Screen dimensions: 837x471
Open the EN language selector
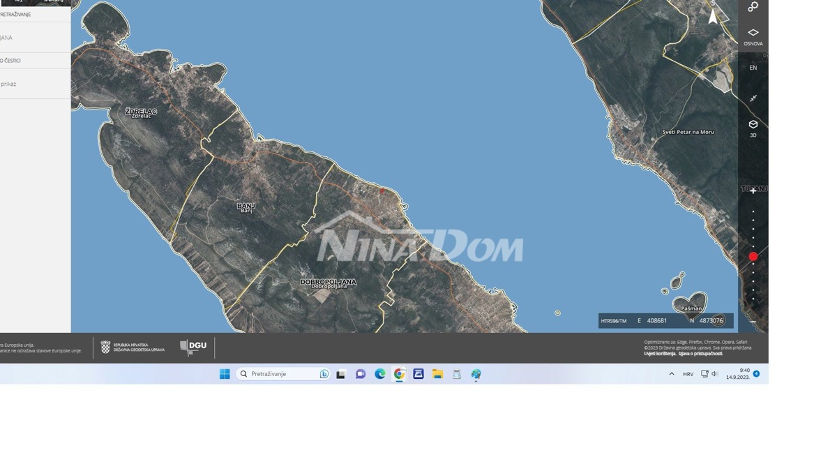point(752,67)
